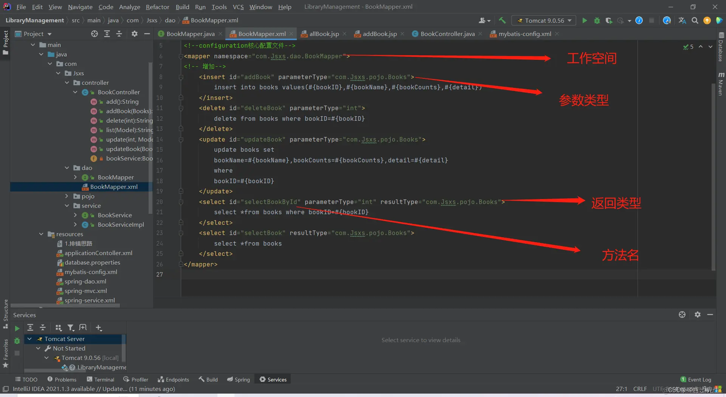Image resolution: width=726 pixels, height=397 pixels.
Task: Collapse the controller folder
Action: click(x=67, y=83)
